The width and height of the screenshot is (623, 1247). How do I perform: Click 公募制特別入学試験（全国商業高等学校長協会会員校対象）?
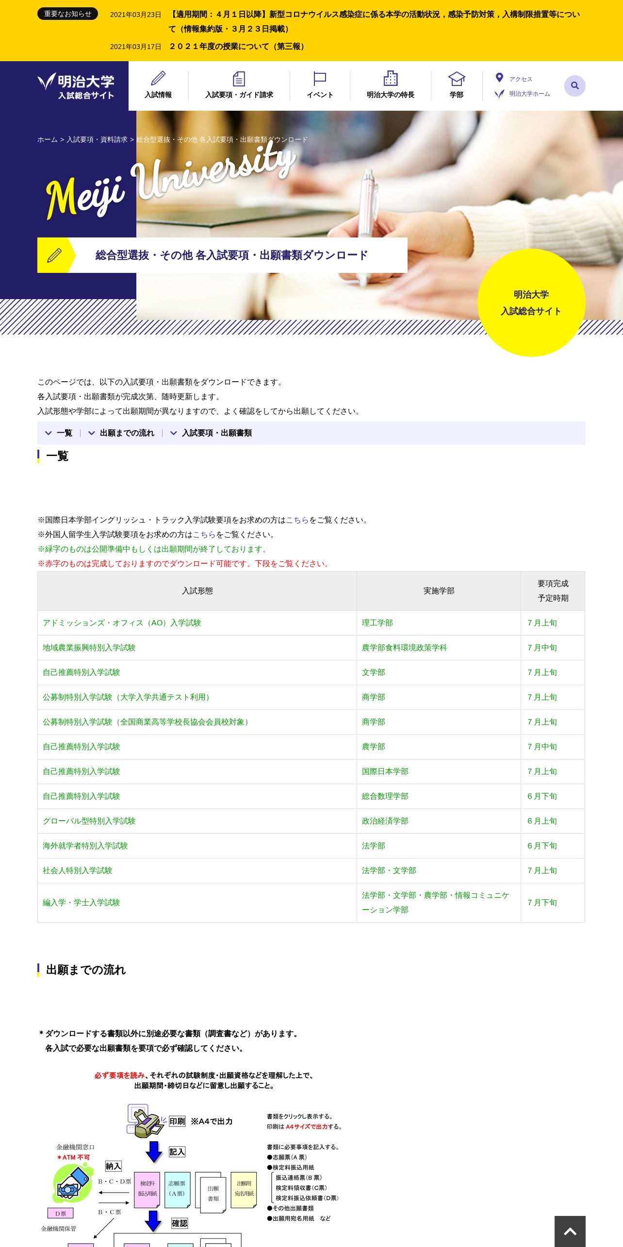click(148, 722)
